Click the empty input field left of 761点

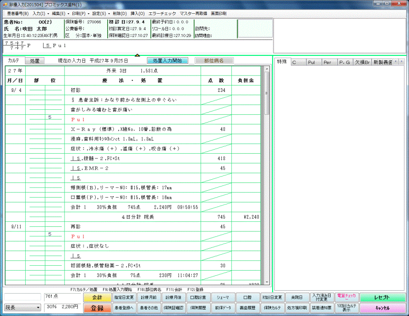[x=22, y=297]
